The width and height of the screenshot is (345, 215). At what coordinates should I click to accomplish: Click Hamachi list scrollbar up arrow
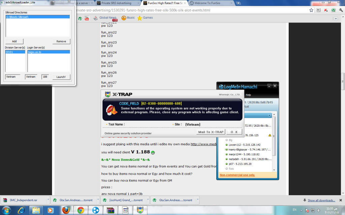coord(274,115)
